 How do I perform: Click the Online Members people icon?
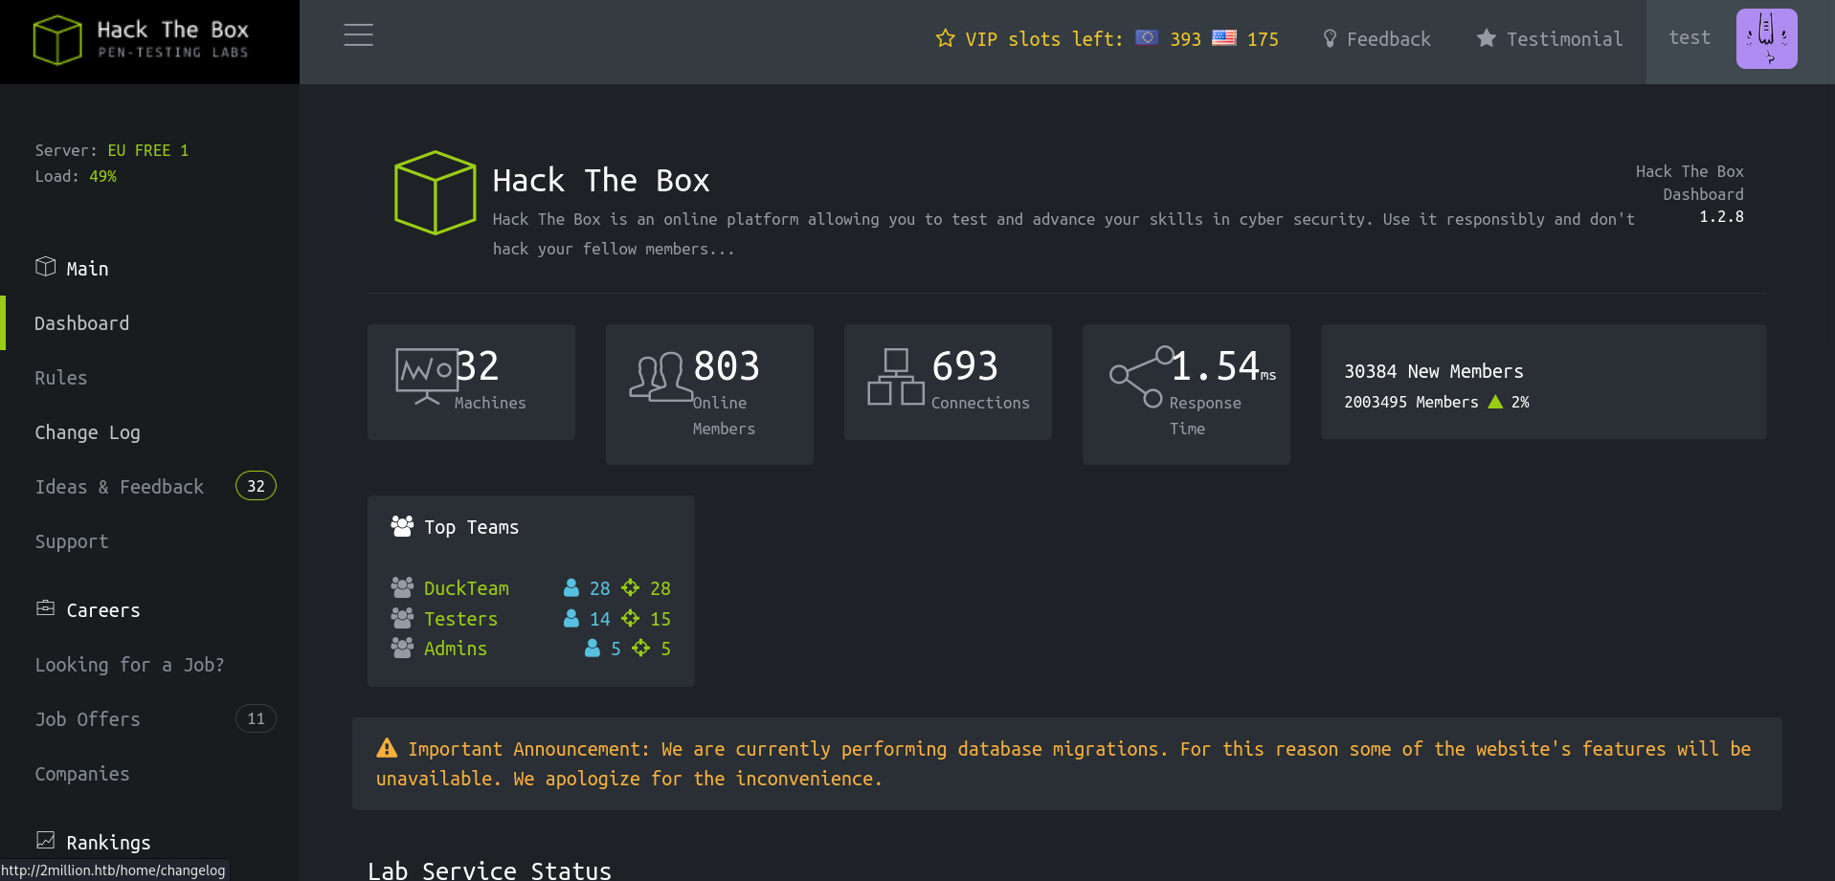coord(660,376)
